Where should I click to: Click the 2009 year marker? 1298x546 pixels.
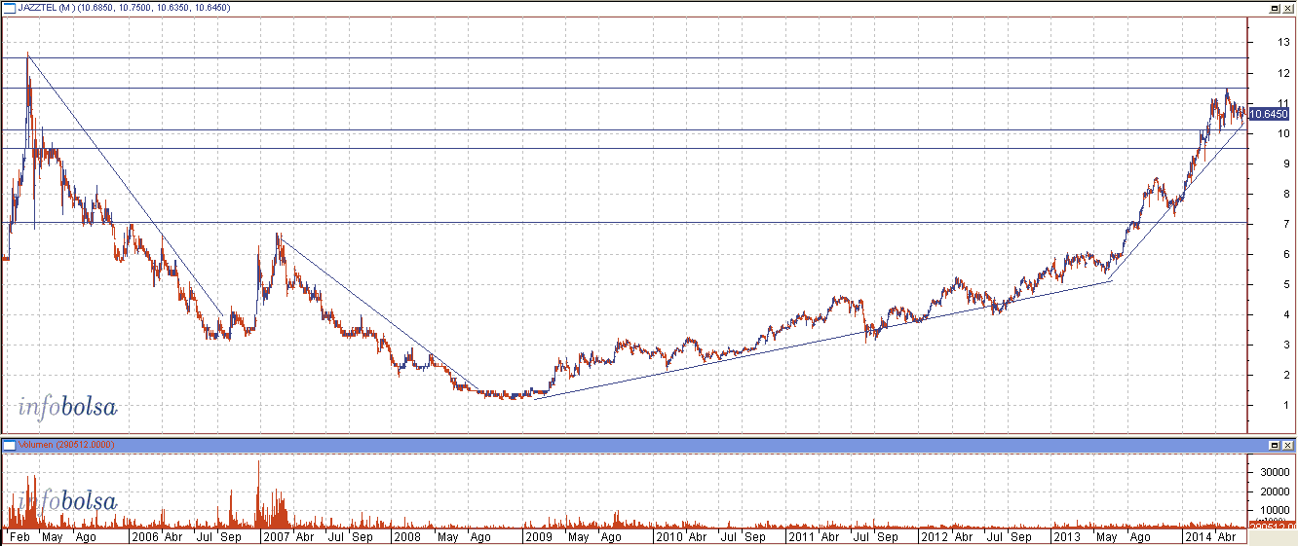[539, 536]
